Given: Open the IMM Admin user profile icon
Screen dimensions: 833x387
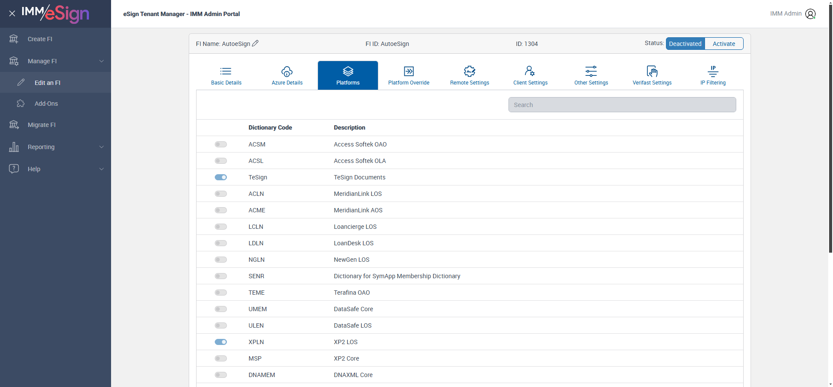Looking at the screenshot, I should point(810,14).
